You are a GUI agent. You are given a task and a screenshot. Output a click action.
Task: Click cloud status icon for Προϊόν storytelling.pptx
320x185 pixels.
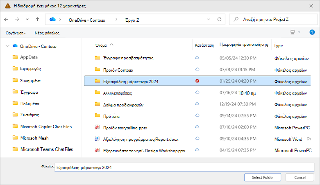197,126
